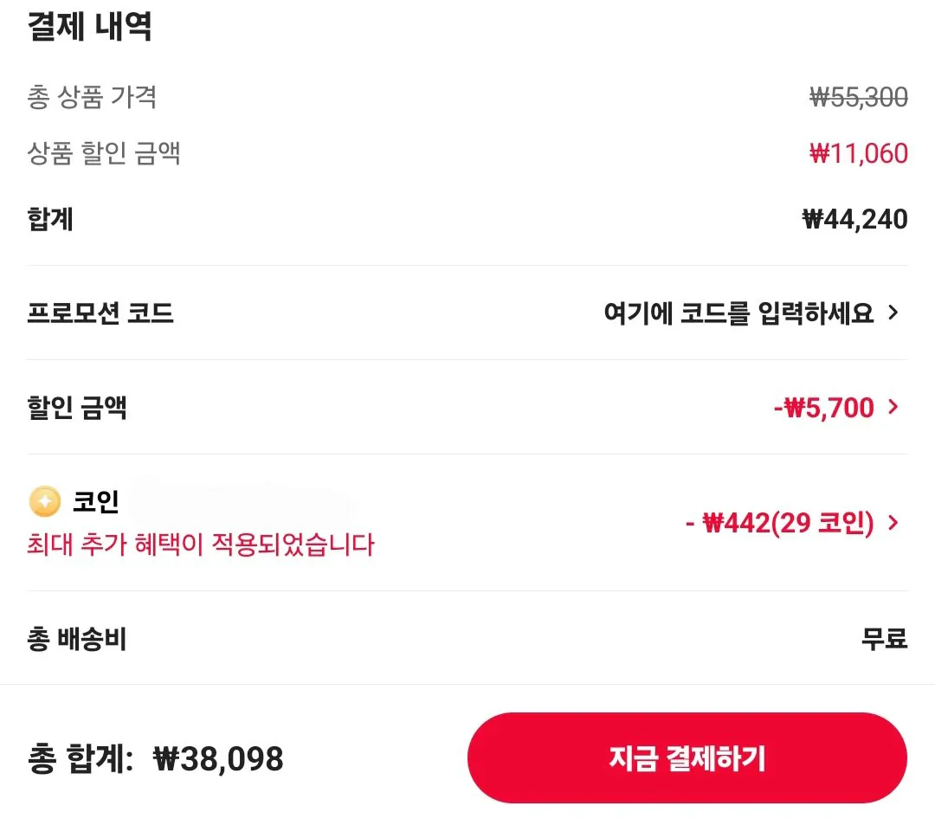Tap the 여기에 코드를 입력하세요 field
Screen dimensions: 935x825
pyautogui.click(x=738, y=313)
